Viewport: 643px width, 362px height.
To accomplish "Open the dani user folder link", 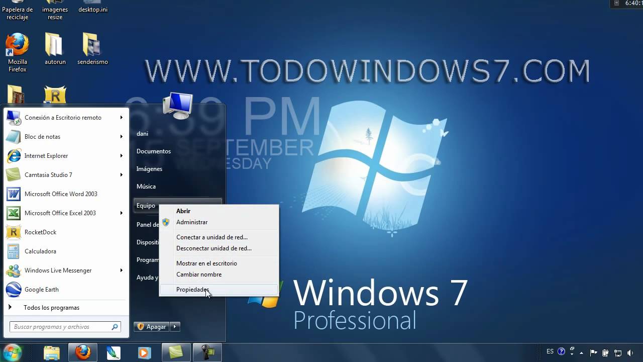I will 142,134.
